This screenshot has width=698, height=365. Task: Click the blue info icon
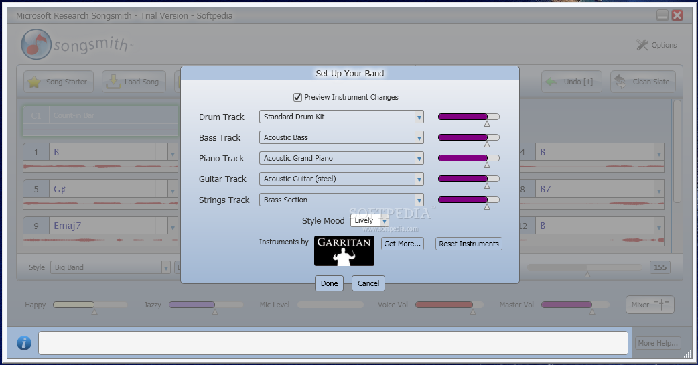coord(24,343)
